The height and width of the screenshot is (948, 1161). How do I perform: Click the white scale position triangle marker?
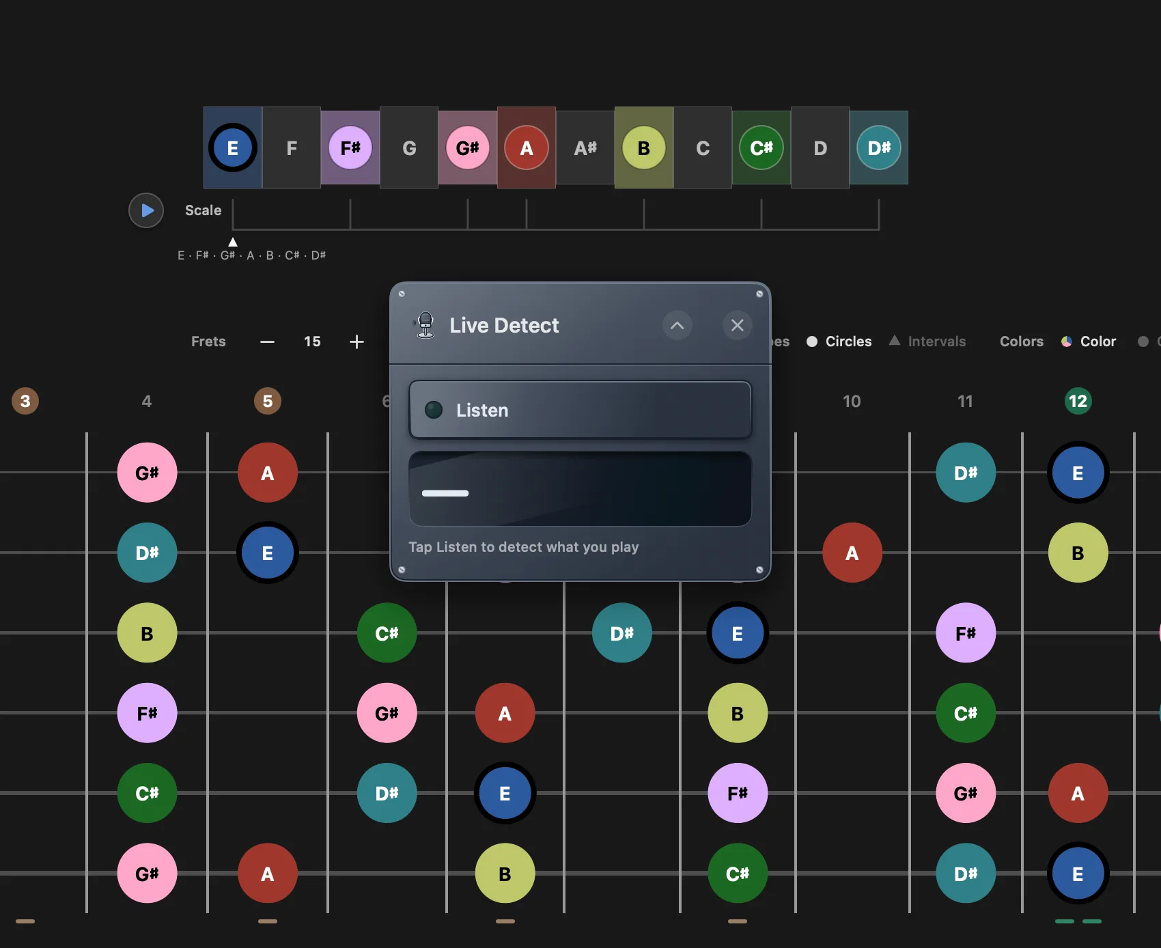click(233, 242)
